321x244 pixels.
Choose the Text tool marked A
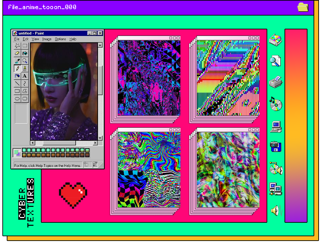(25, 76)
